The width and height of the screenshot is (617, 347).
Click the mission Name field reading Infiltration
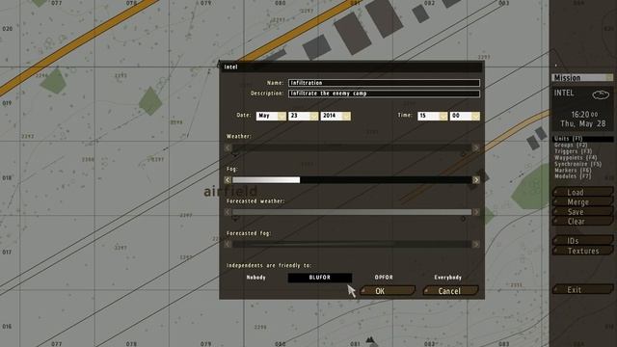tap(384, 83)
